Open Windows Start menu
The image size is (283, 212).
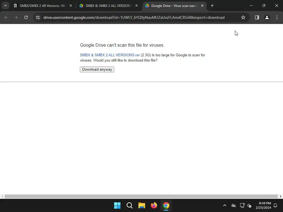point(117,205)
